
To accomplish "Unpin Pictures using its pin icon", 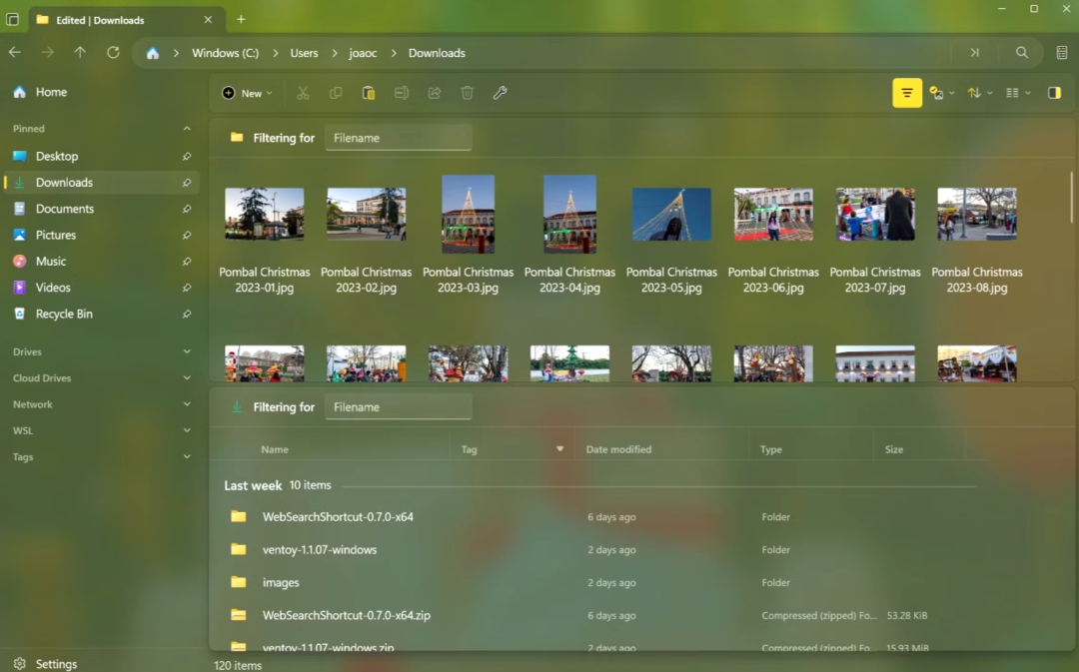I will (x=187, y=235).
